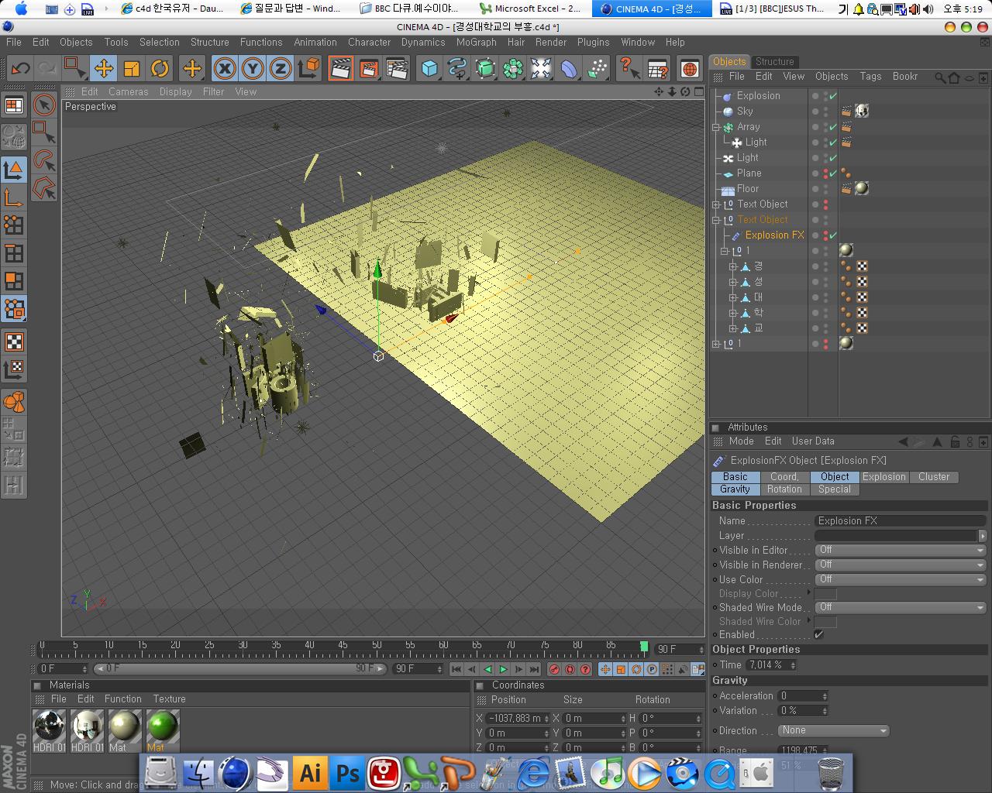Image resolution: width=992 pixels, height=793 pixels.
Task: Open gravity Direction dropdown
Action: click(833, 730)
